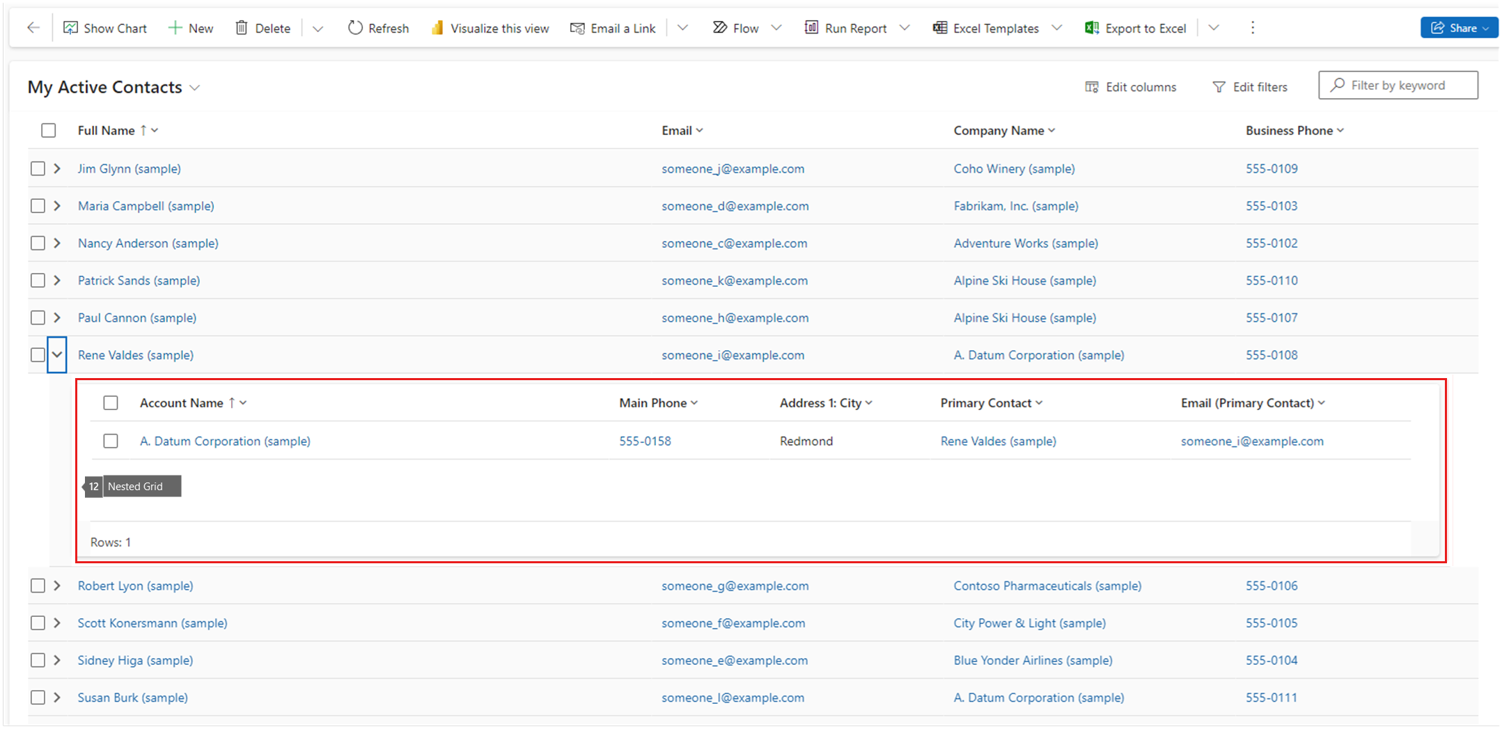Select A. Datum Corporation nested row checkbox
This screenshot has height=729, width=1502.
tap(111, 441)
